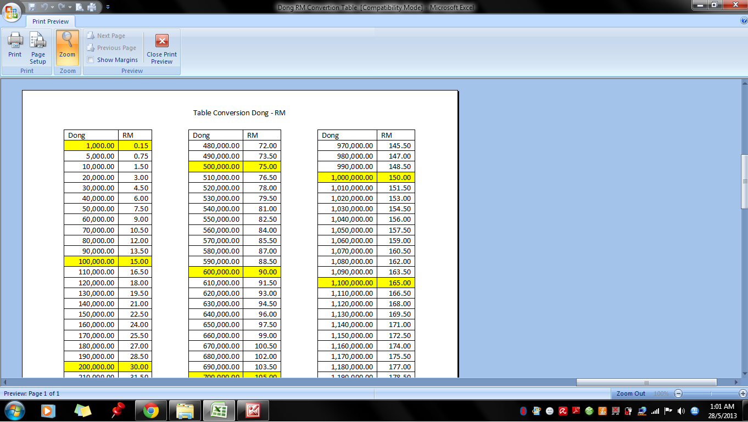
Task: Toggle Previous Page in the Preview group
Action: (x=113, y=48)
